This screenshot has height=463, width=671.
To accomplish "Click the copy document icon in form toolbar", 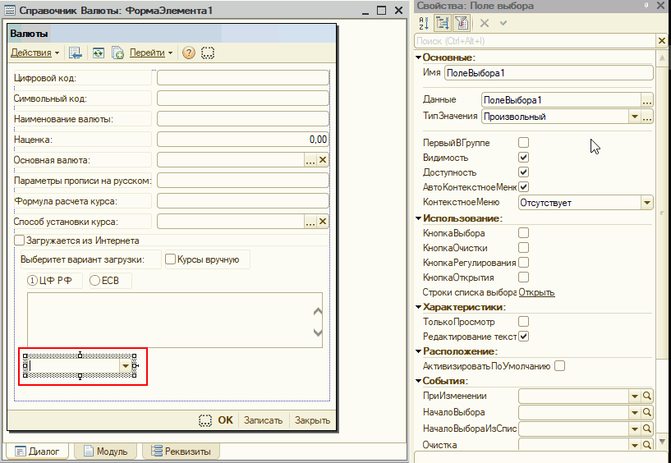I will [x=117, y=53].
